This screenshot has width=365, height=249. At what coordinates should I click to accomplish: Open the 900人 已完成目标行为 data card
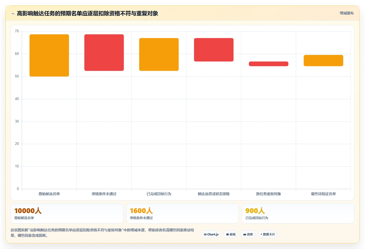298,213
